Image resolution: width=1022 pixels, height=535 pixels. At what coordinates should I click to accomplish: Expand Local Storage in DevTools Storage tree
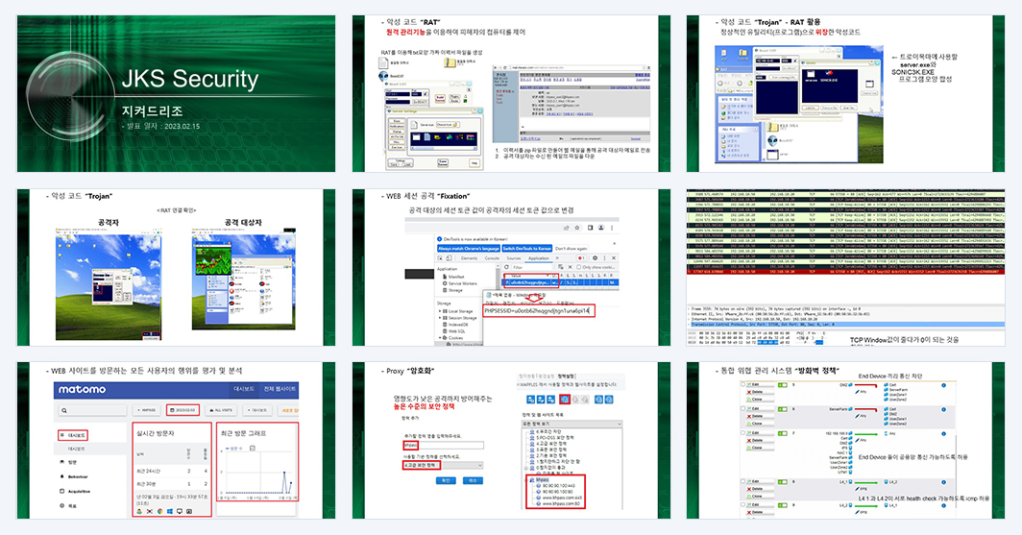(x=440, y=311)
